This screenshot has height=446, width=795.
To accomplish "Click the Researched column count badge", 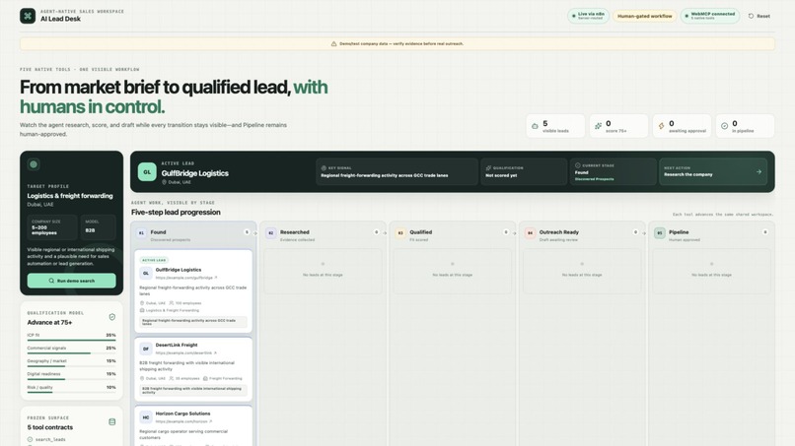I will 376,232.
